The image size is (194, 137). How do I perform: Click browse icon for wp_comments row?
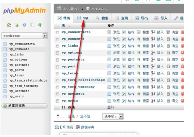(x=109, y=39)
